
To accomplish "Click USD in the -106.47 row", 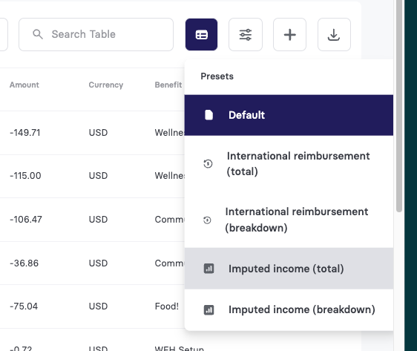I will pos(98,220).
